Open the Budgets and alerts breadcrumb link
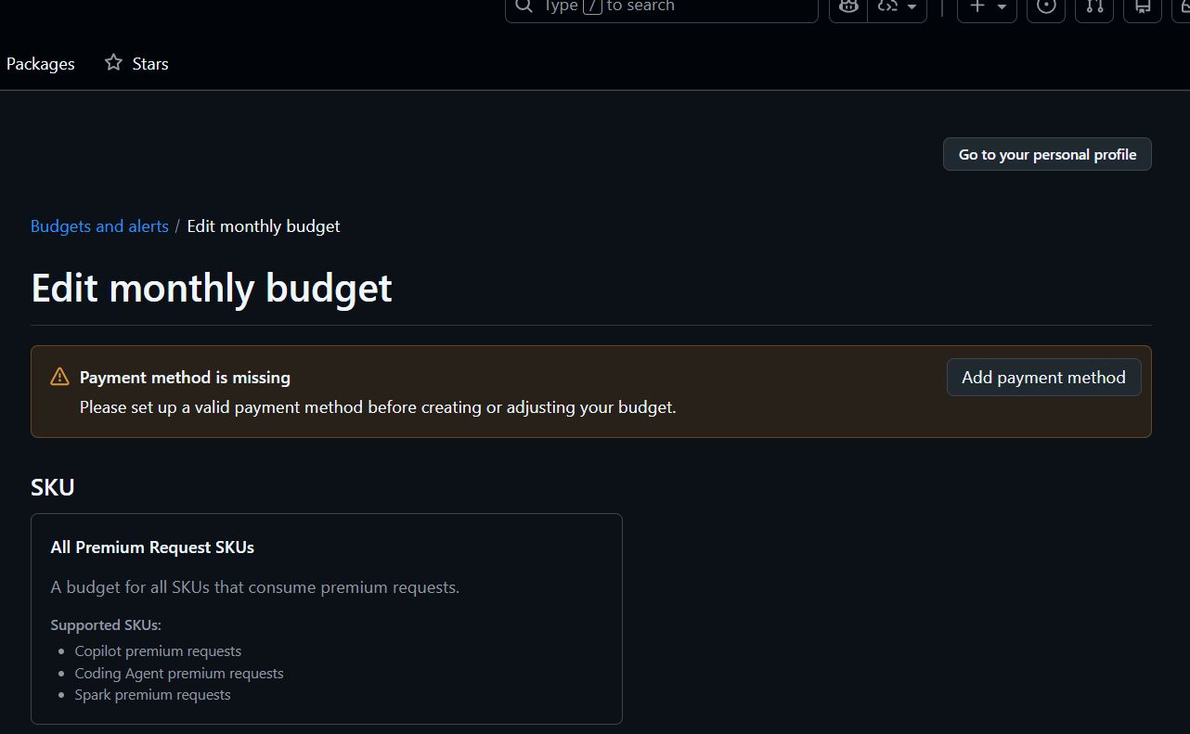The width and height of the screenshot is (1190, 734). point(99,225)
